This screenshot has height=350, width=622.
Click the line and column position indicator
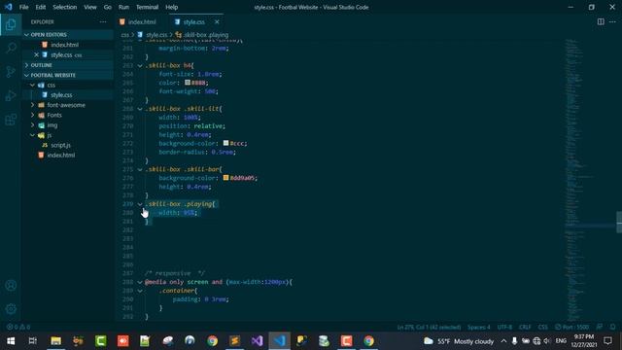(429, 327)
